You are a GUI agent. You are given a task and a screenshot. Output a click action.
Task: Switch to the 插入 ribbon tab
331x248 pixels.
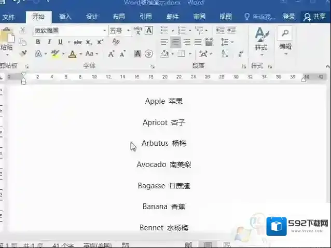point(65,17)
